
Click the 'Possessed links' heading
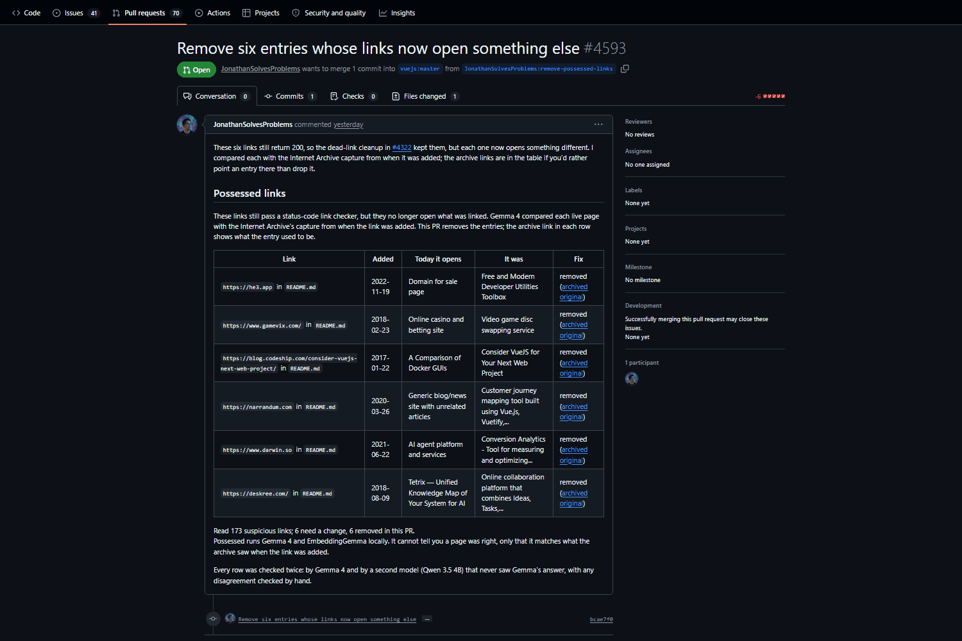(x=249, y=193)
